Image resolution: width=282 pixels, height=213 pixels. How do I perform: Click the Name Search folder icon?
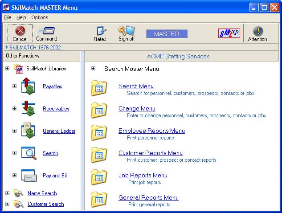(19, 193)
